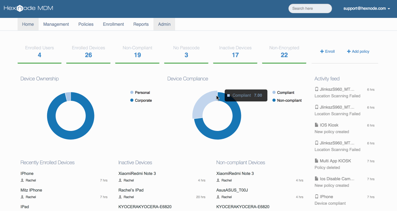The width and height of the screenshot is (397, 211).
Task: Open Mitz IPhone in Recently Enrolled Devices
Action: click(31, 190)
